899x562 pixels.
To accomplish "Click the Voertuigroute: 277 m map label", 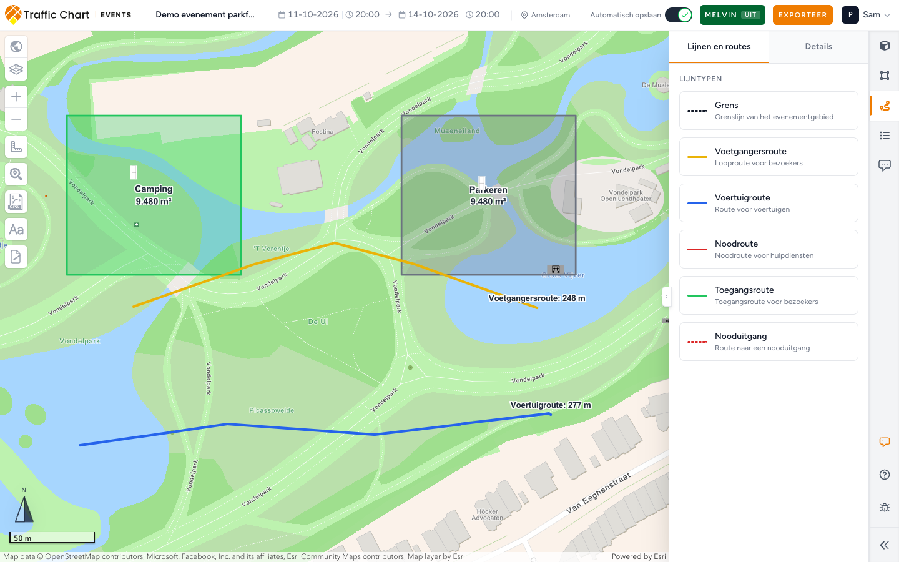I will pos(551,405).
